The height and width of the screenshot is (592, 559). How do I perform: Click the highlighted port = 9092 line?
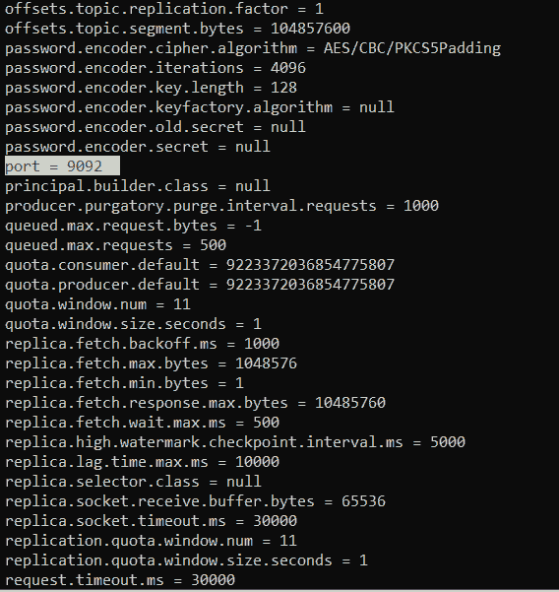point(62,166)
